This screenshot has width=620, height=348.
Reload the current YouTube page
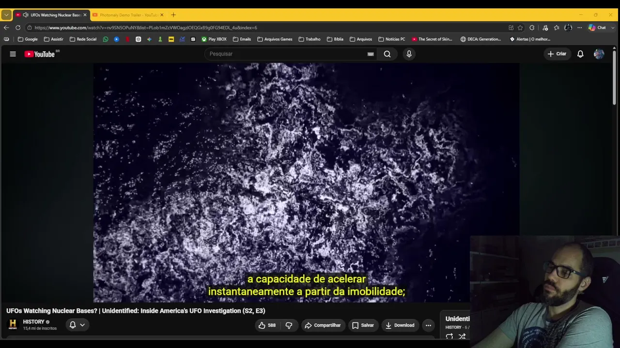18,28
